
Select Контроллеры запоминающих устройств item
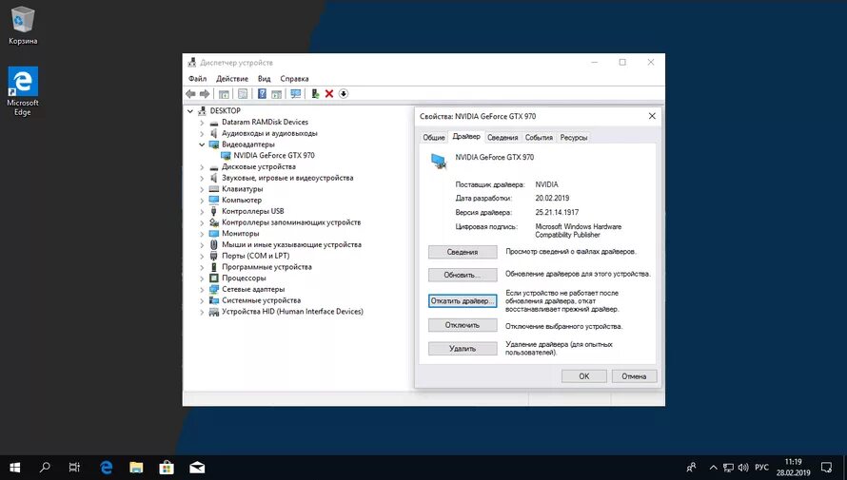tap(291, 222)
